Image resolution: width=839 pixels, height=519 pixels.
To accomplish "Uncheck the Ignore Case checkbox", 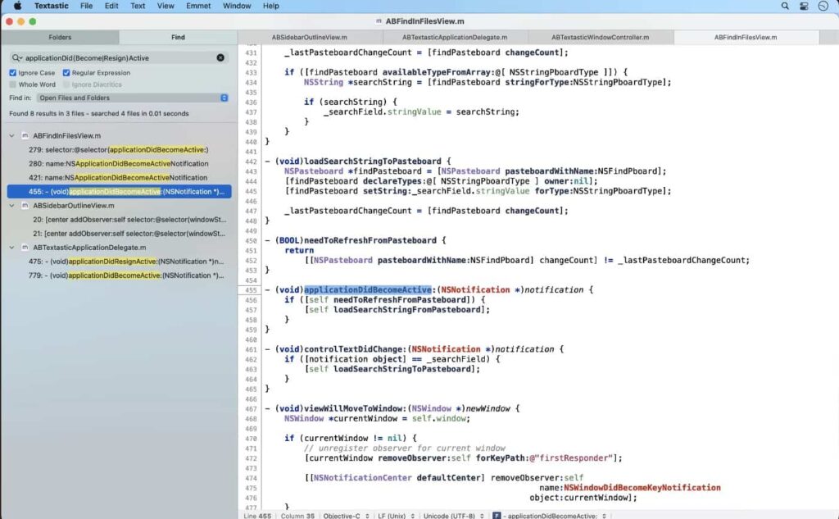I will [11, 72].
